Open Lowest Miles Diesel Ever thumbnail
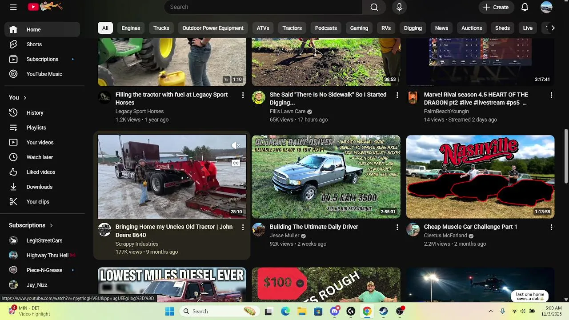The image size is (569, 320). coord(172,284)
